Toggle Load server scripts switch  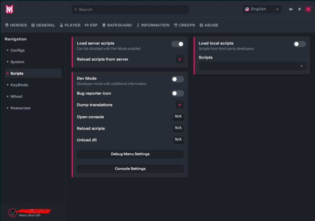(178, 44)
